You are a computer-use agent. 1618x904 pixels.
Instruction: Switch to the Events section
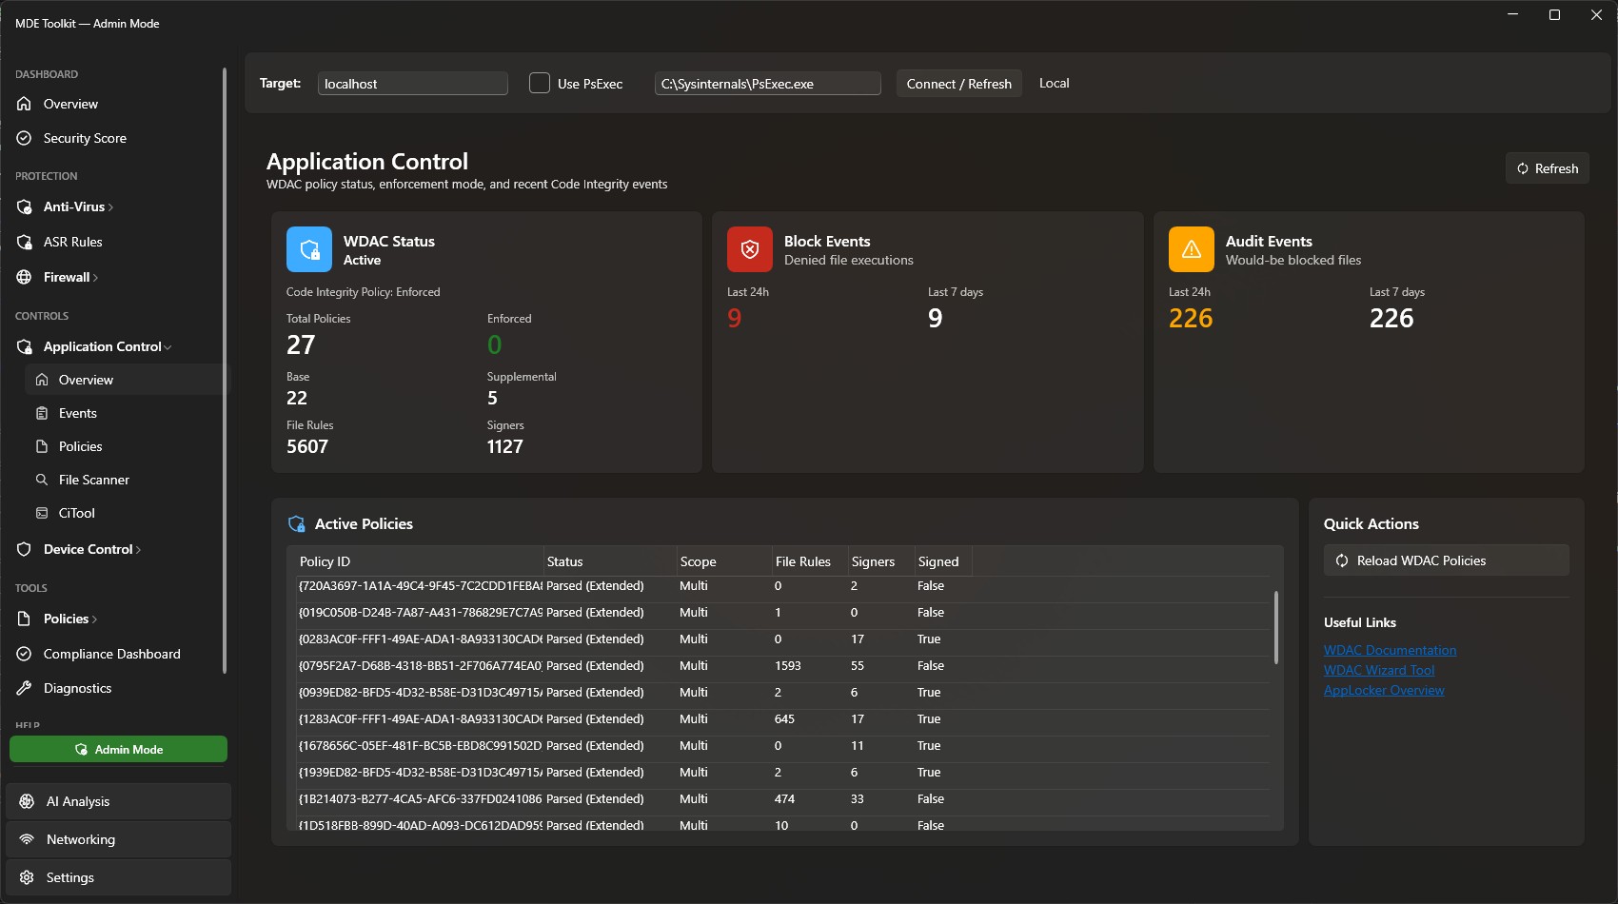coord(78,413)
